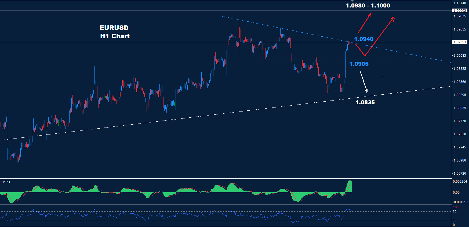Select the chart shift triangle marker at top
The image size is (469, 227).
click(x=352, y=1)
